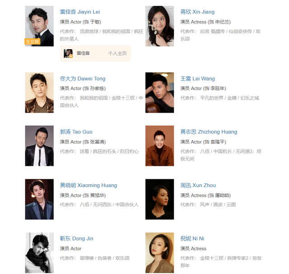The width and height of the screenshot is (289, 274).
Task: Click Zhizhong Huang's portrait thumbnail
Action: [159, 146]
